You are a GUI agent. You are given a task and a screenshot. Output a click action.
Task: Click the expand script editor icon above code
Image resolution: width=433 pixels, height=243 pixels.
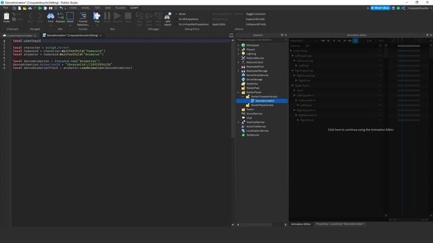(x=231, y=35)
